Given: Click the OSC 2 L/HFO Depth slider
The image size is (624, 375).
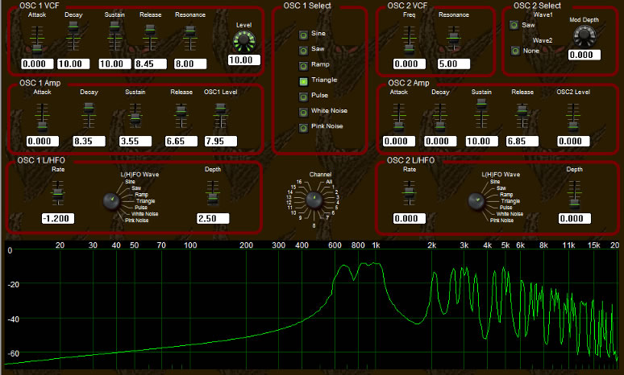Looking at the screenshot, I should point(574,195).
